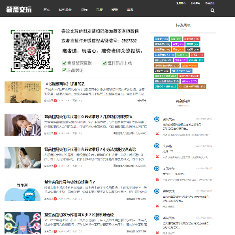Toggle the 正品保证 checkbox
The height and width of the screenshot is (235, 235).
[x=64, y=70]
